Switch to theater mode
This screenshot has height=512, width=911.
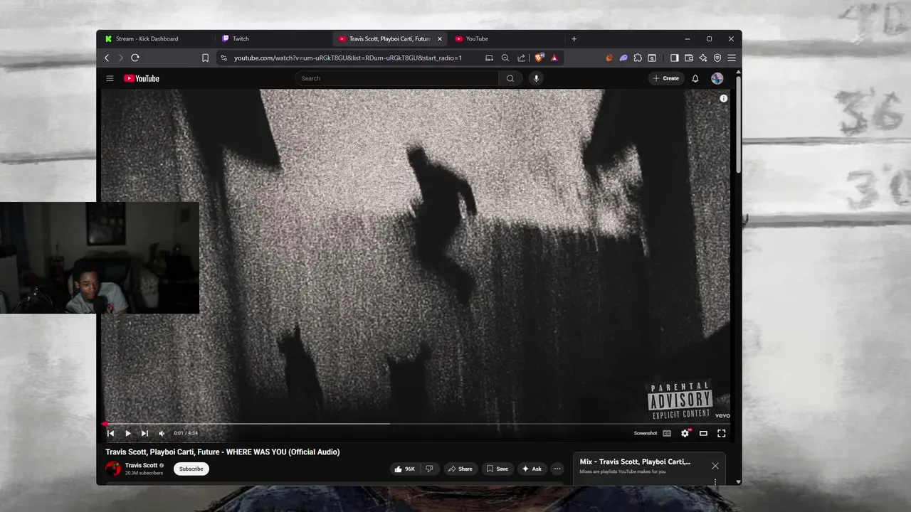pos(703,433)
